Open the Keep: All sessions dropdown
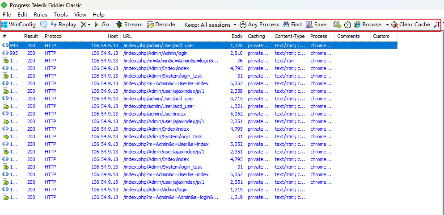This screenshot has height=215, width=444. tap(210, 25)
